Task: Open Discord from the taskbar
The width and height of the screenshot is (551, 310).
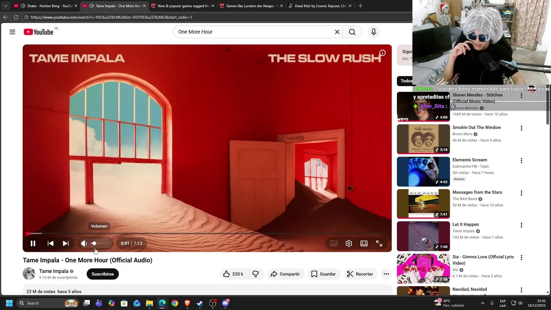Action: 225,303
